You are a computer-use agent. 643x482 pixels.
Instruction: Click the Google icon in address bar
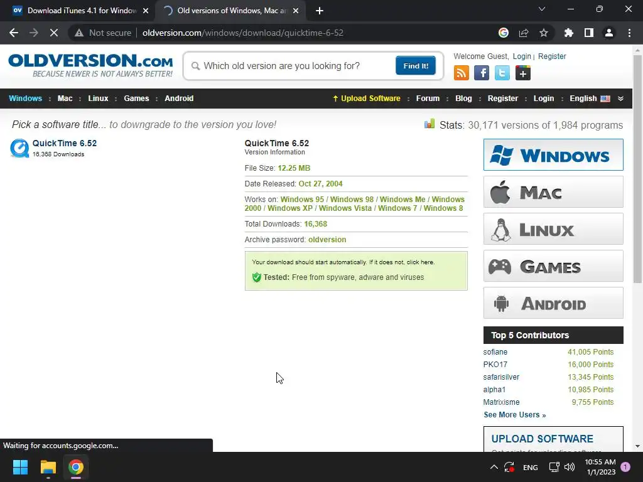point(504,33)
